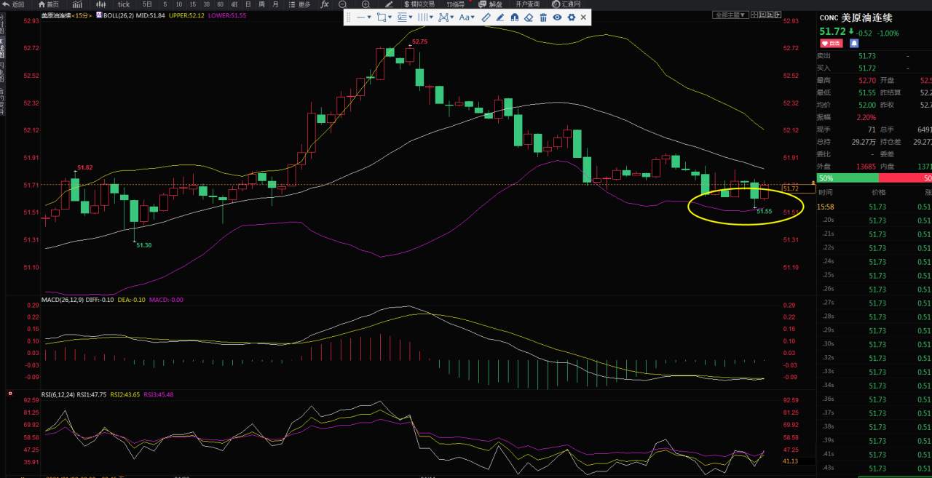932x478 pixels.
Task: Click the 52.75 high price marker
Action: click(x=419, y=41)
